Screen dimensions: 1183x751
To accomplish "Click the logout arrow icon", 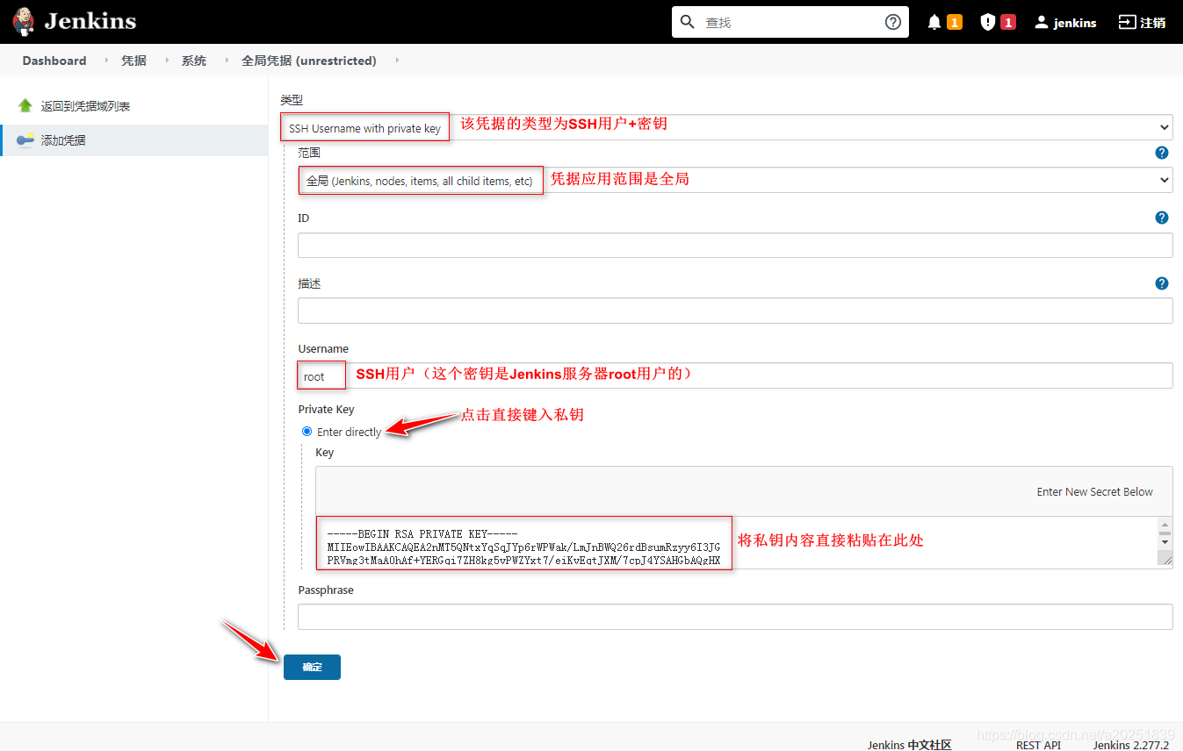I will pyautogui.click(x=1127, y=22).
